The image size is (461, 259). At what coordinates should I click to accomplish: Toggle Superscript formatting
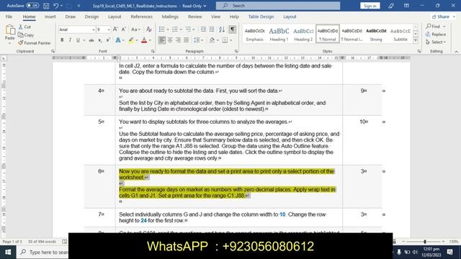108,40
